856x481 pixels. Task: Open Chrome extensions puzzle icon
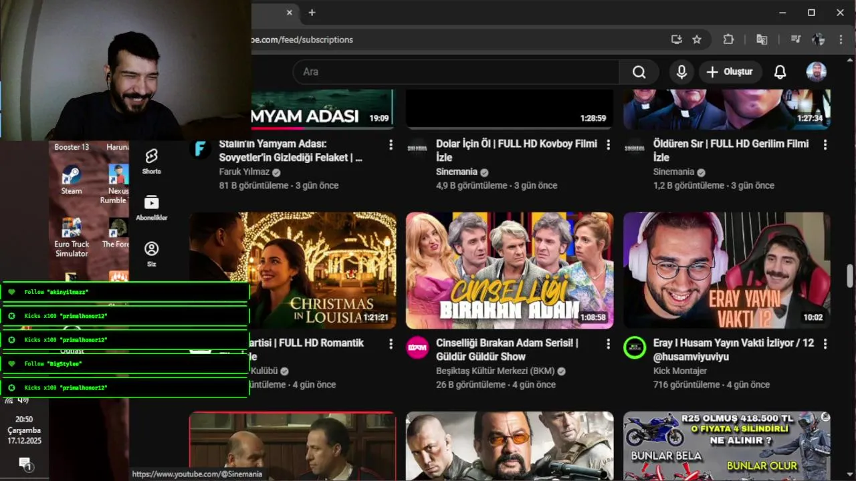[729, 39]
